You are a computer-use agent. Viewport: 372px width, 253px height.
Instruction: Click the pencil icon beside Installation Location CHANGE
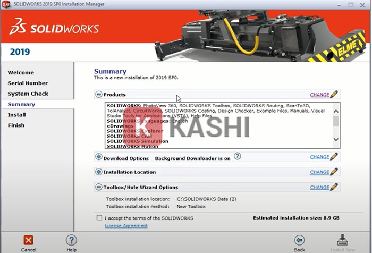334,172
